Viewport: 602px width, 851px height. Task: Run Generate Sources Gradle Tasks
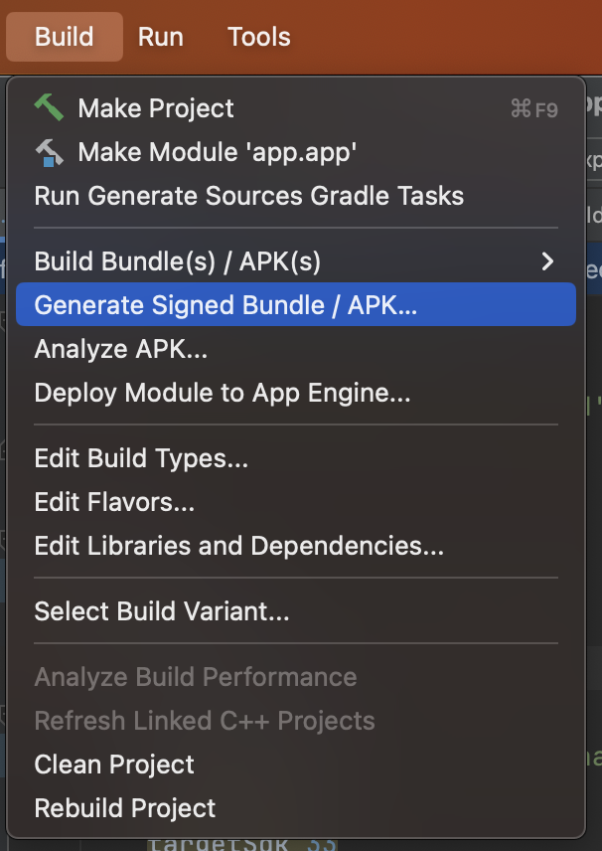[248, 196]
